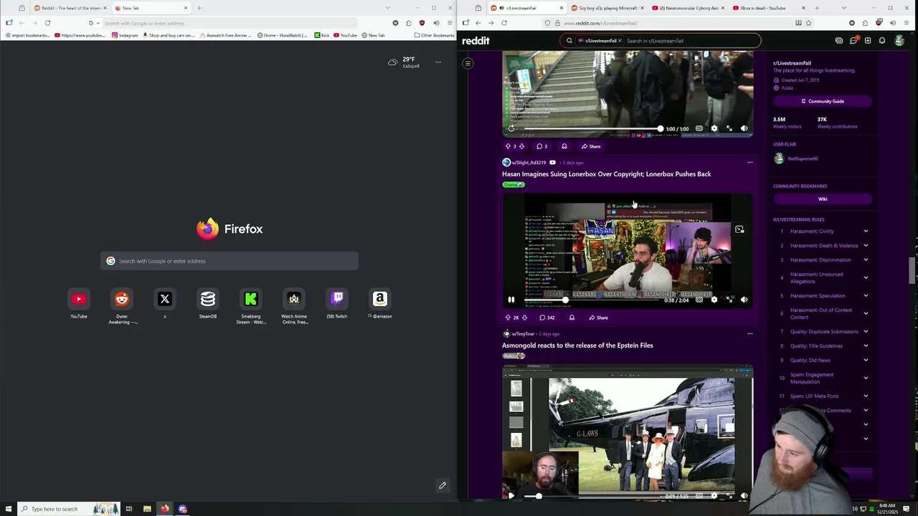Open 342 comments on the Hasan post

pos(547,317)
